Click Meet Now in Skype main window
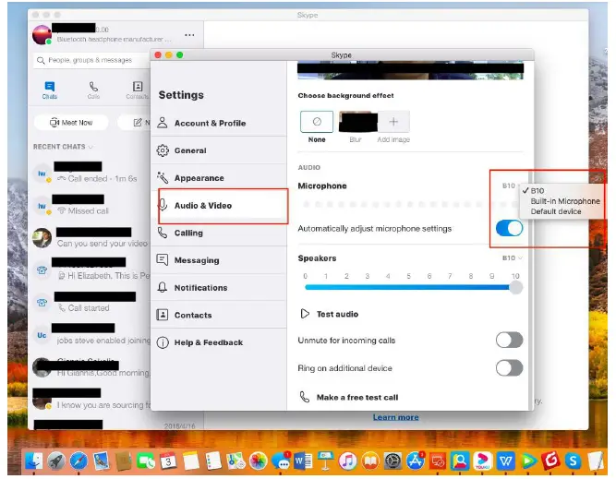The width and height of the screenshot is (616, 479). (x=71, y=123)
